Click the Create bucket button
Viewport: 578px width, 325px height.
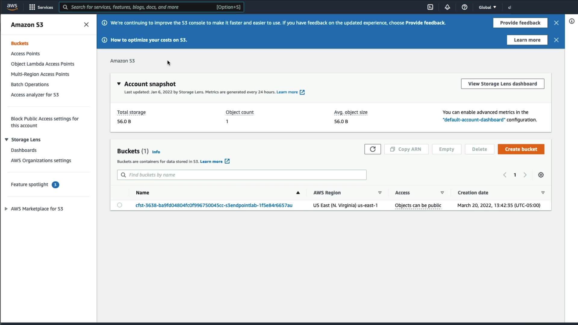521,149
